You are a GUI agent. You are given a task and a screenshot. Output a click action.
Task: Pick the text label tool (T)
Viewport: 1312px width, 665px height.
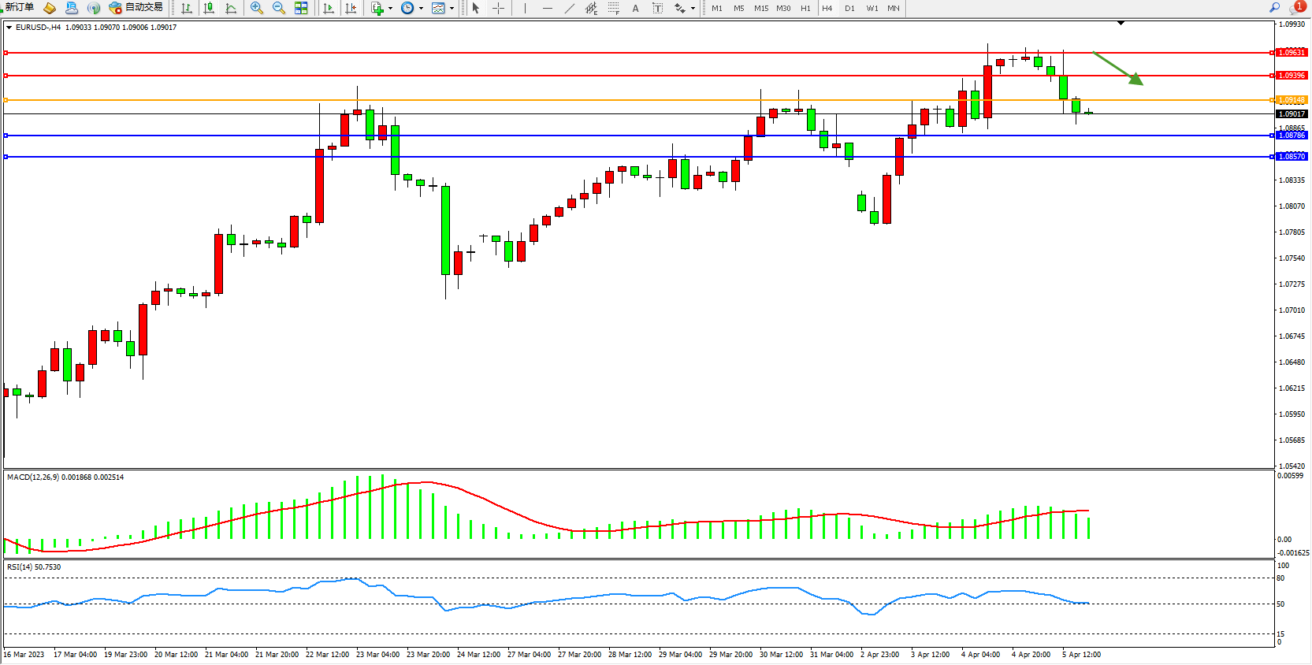[x=657, y=8]
